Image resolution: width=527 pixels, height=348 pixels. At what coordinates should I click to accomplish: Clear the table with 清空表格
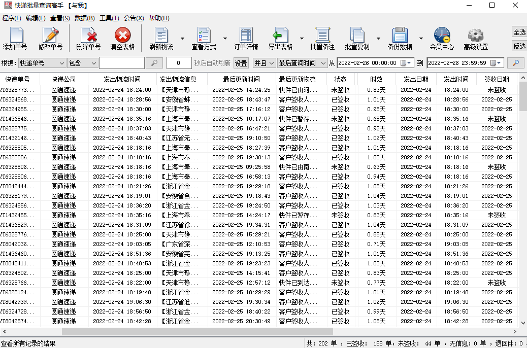(x=122, y=39)
